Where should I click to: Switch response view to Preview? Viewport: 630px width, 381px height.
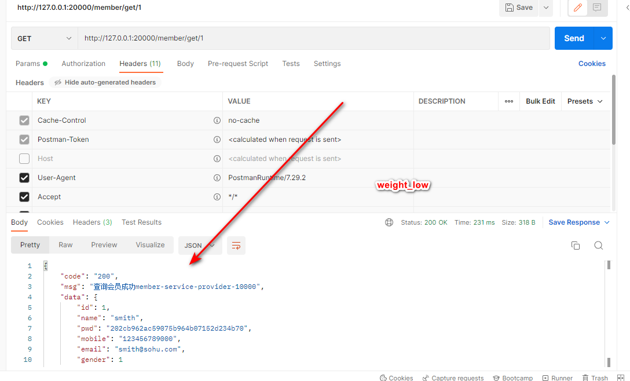[104, 245]
